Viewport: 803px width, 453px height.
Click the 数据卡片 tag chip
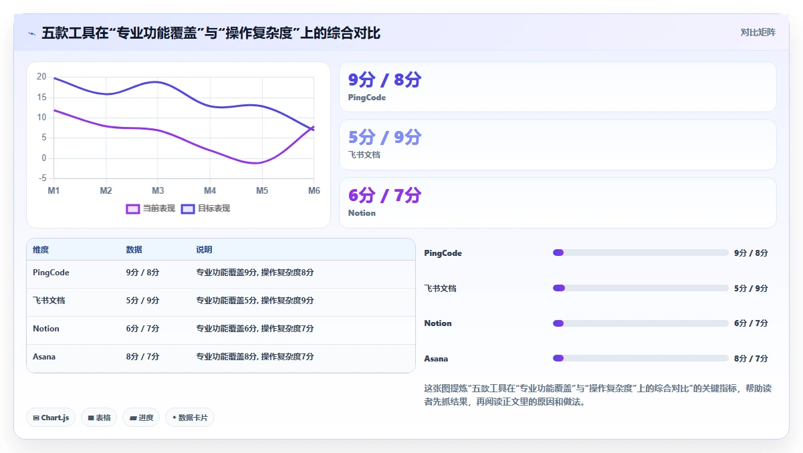(190, 418)
